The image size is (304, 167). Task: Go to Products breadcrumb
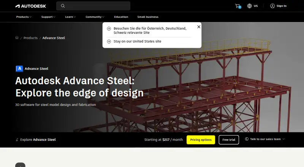pyautogui.click(x=30, y=38)
